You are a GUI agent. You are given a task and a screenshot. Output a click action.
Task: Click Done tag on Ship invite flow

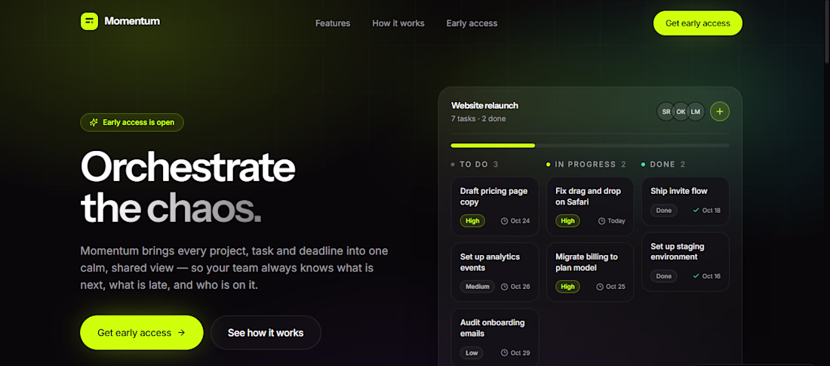coord(664,211)
